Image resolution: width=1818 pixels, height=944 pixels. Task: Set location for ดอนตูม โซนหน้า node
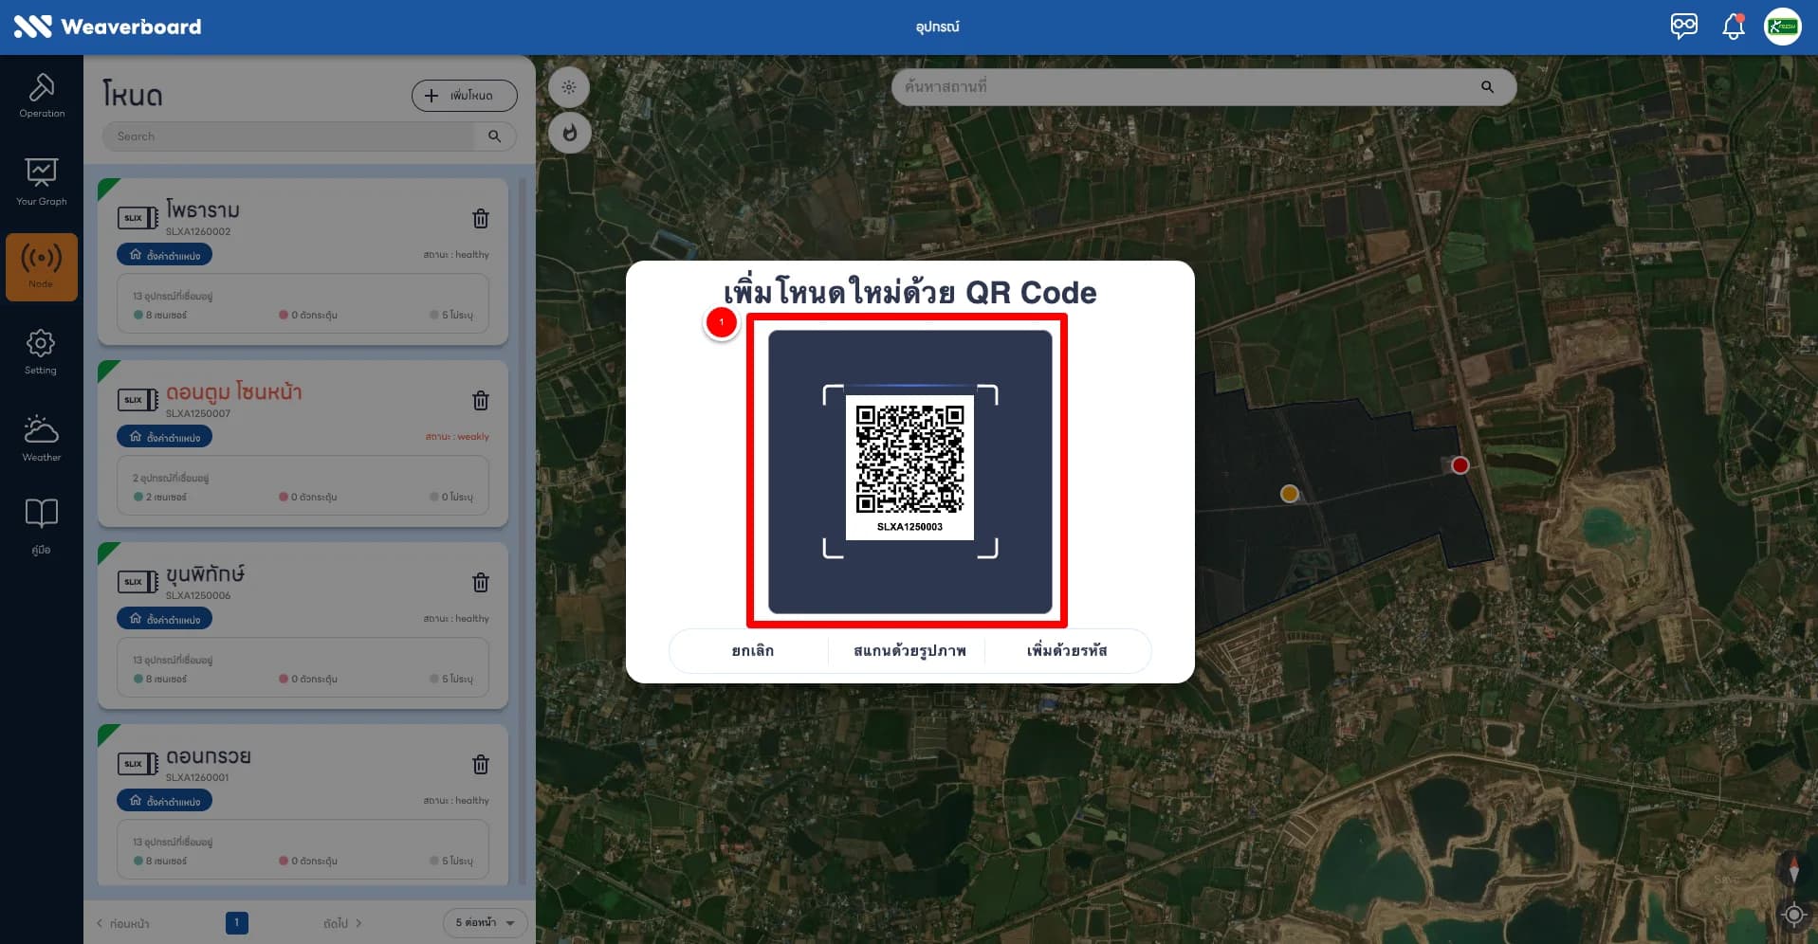pos(164,437)
